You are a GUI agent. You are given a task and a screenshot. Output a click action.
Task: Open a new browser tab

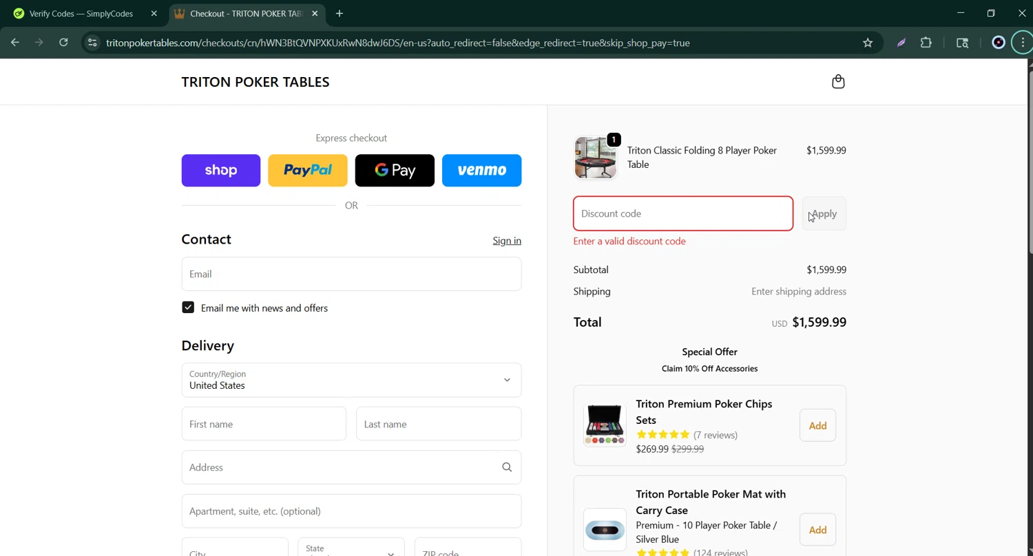point(339,13)
